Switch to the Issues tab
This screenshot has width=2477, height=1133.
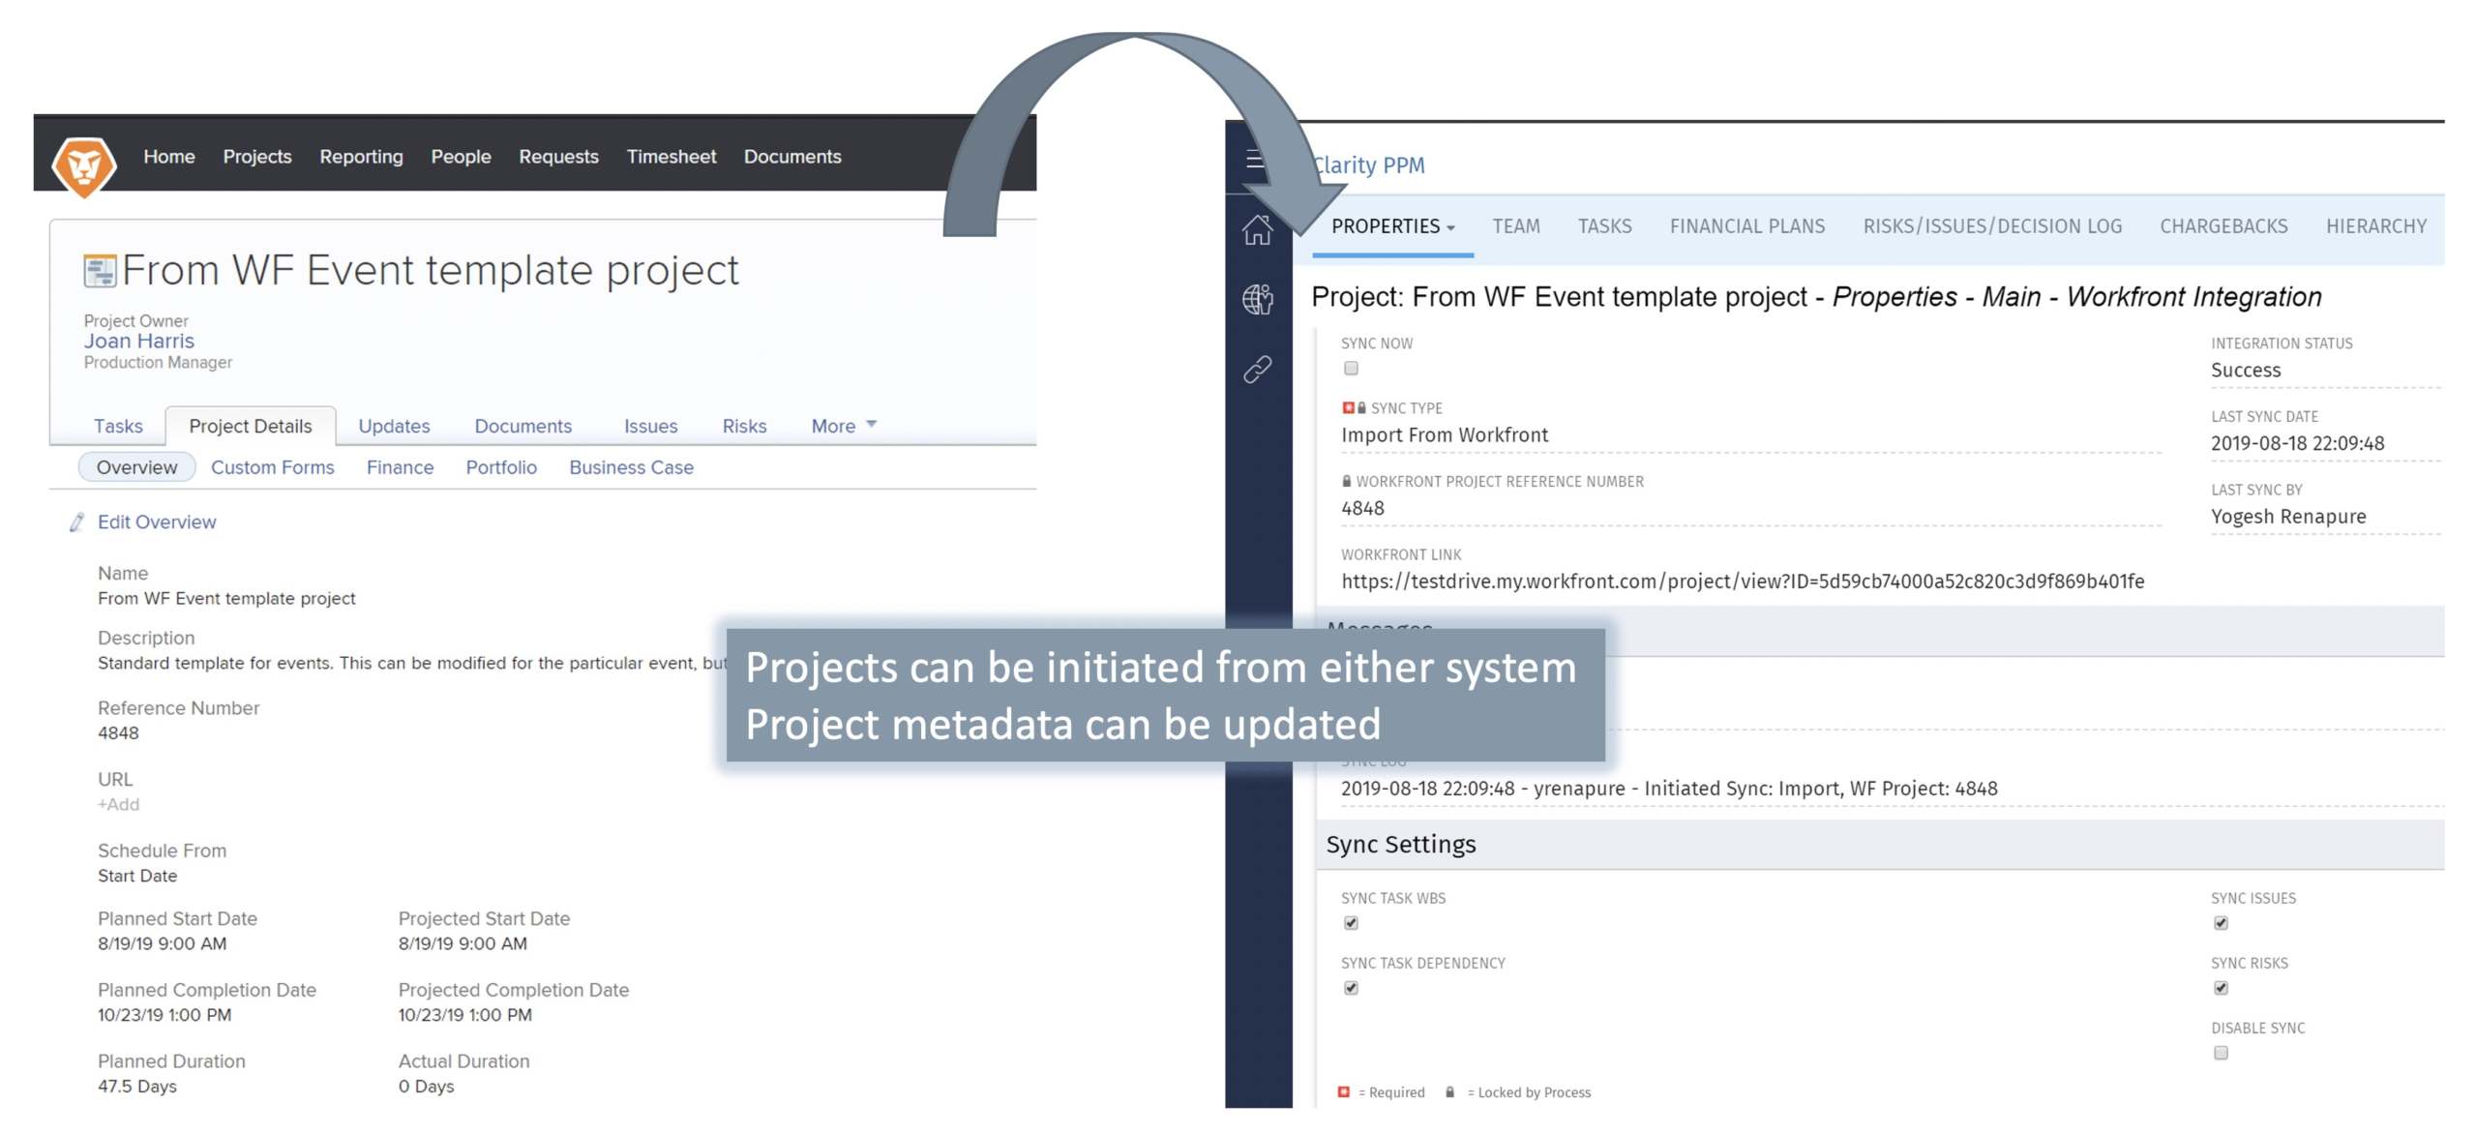pyautogui.click(x=650, y=426)
